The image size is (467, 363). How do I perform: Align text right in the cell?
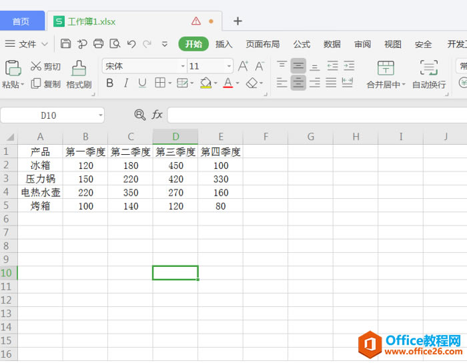tap(314, 83)
